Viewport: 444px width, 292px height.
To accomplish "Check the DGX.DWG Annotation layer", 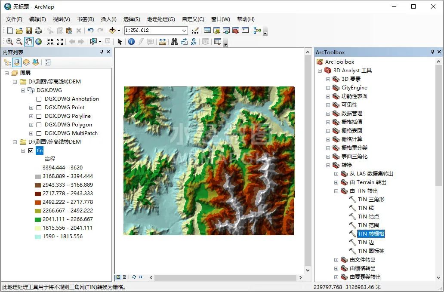I will coord(39,99).
